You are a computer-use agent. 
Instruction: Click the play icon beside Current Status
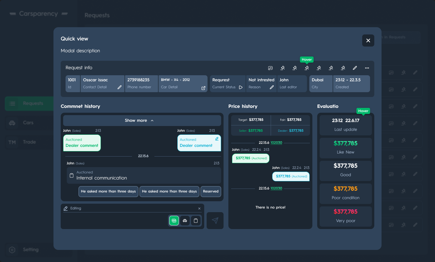tap(241, 87)
